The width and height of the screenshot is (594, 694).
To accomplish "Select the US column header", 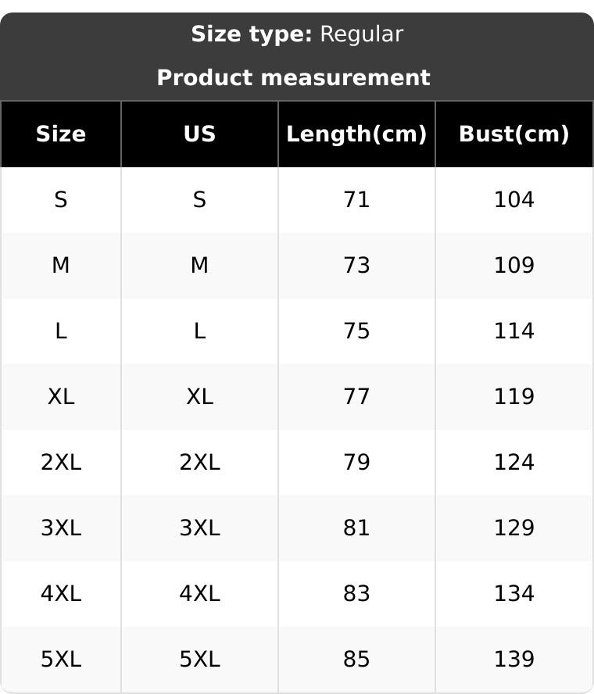I will tap(199, 134).
